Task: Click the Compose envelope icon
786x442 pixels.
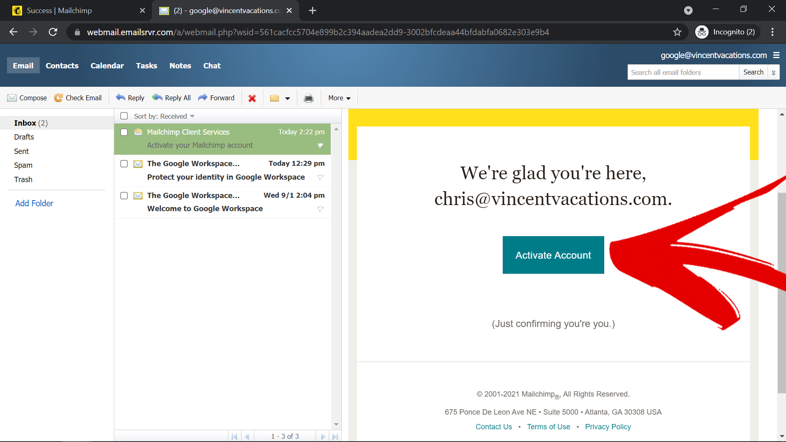Action: [x=12, y=98]
